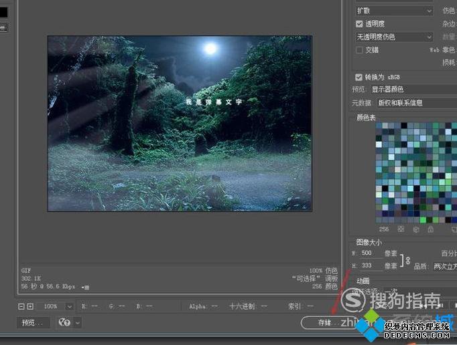
Task: Open the 品质 两次立方 dropdown
Action: pyautogui.click(x=444, y=266)
